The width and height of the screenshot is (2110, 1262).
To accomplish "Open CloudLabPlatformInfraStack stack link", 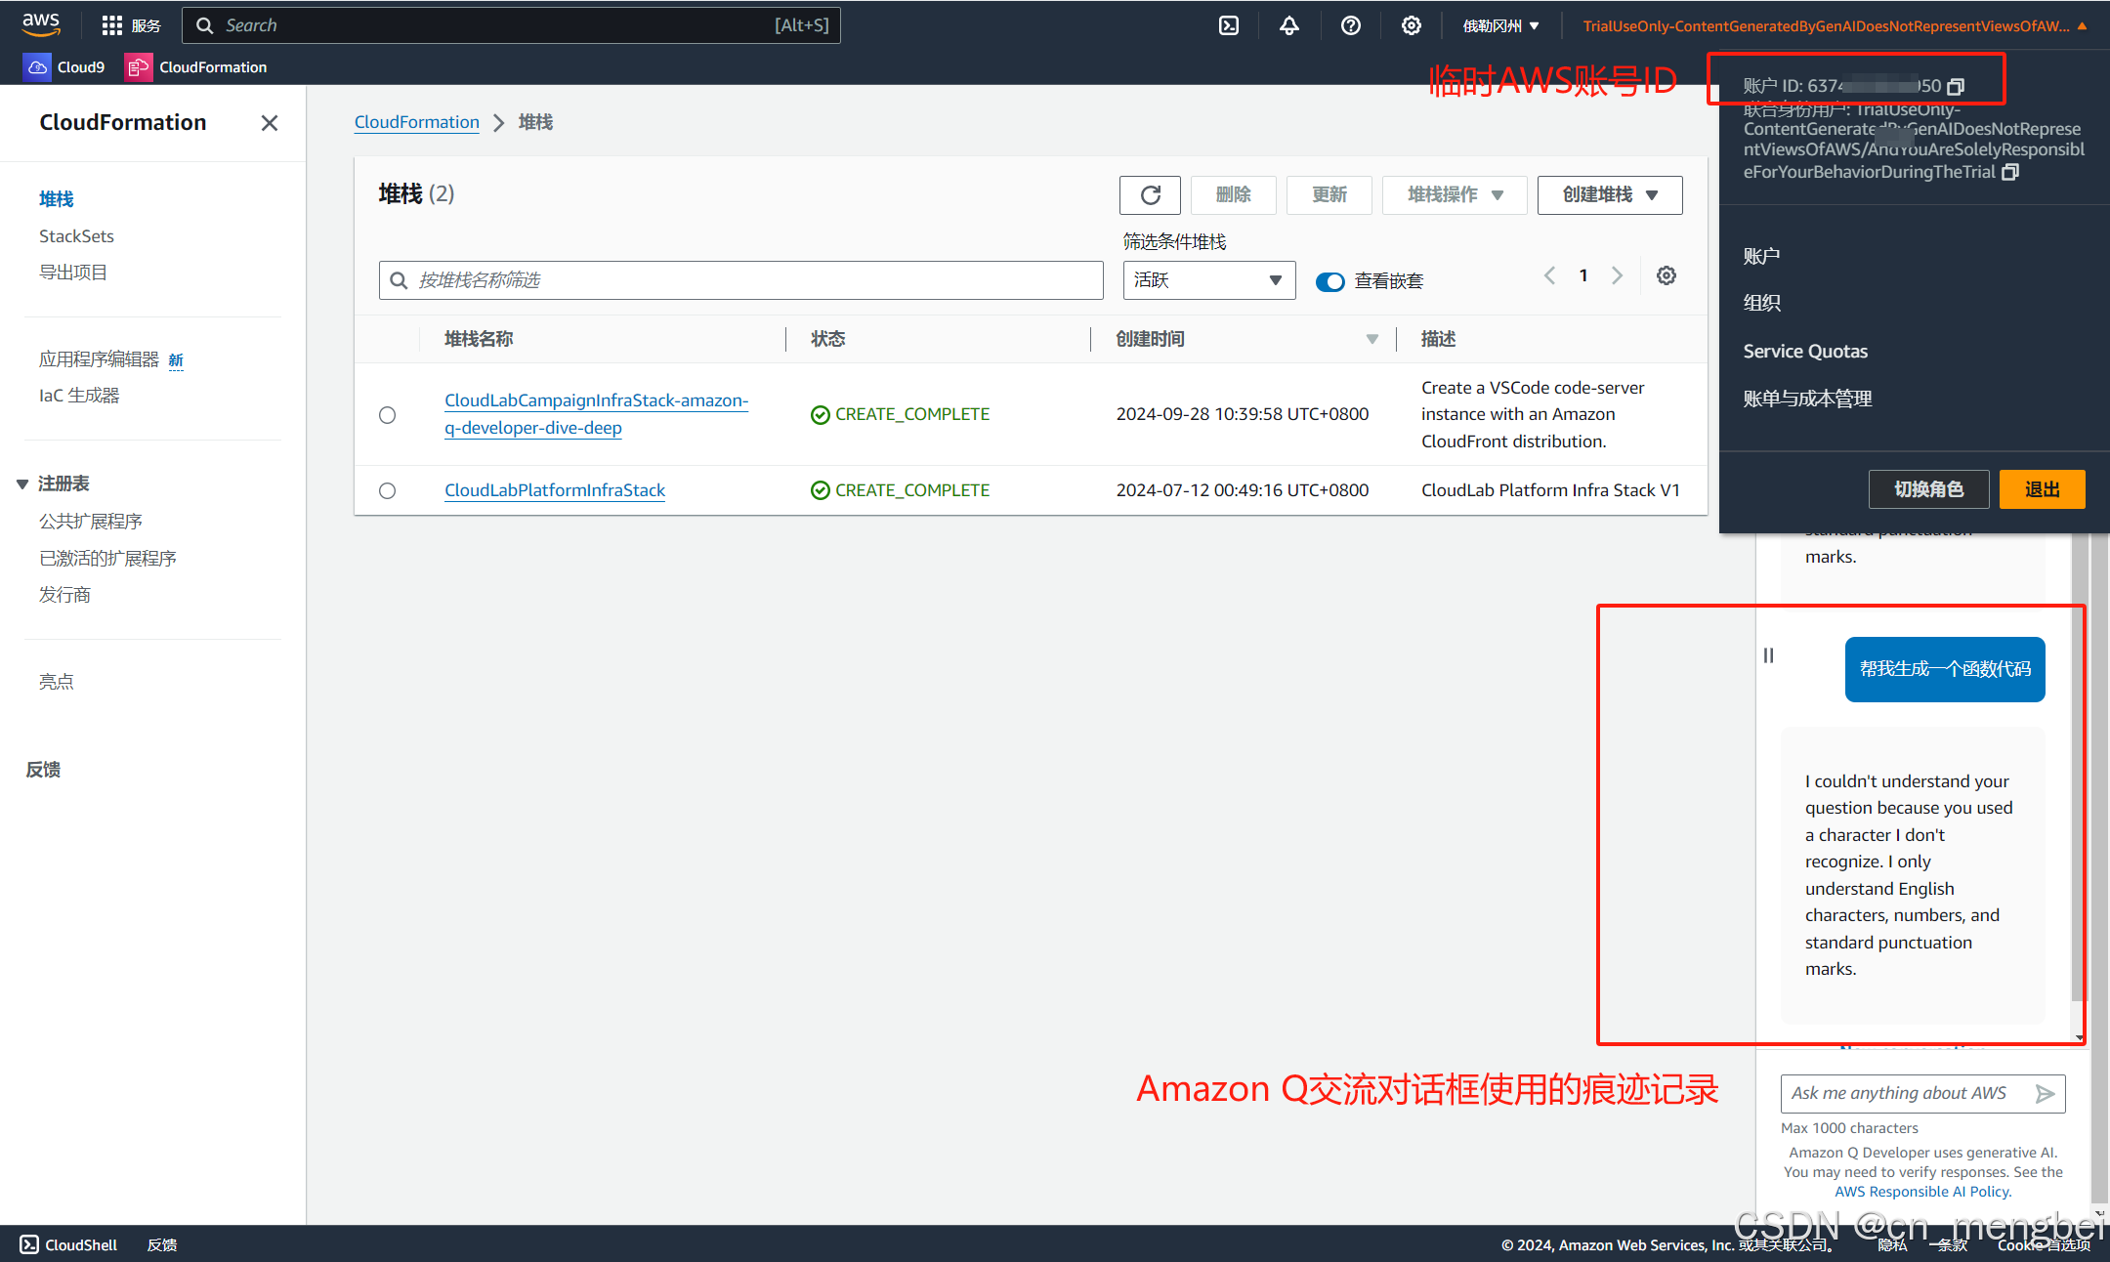I will tap(555, 490).
